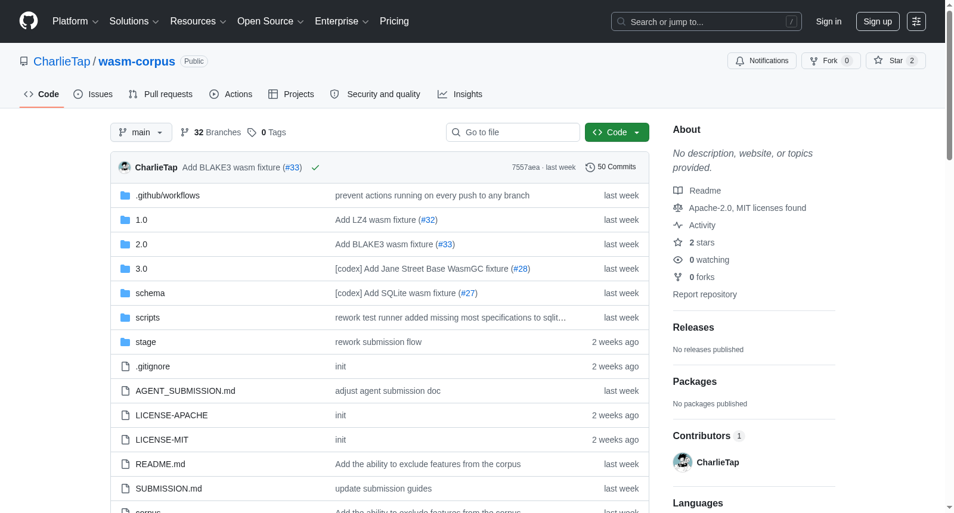This screenshot has height=513, width=954.
Task: Open the main branch selector dropdown
Action: 141,132
